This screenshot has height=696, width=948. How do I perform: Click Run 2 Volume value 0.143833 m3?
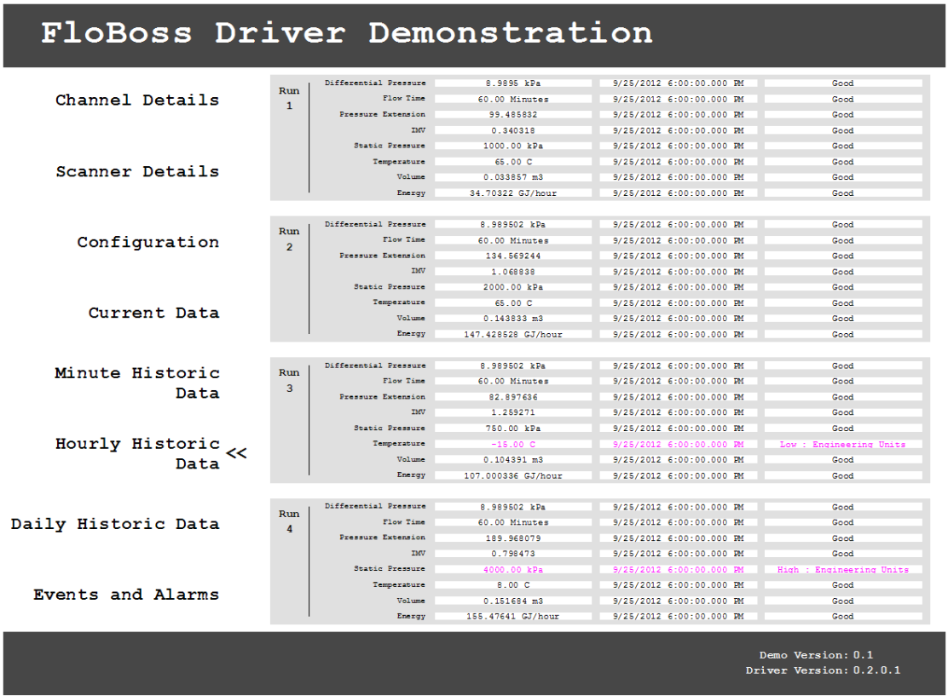pyautogui.click(x=512, y=319)
